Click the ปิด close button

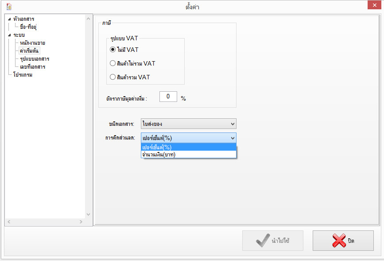tap(343, 241)
